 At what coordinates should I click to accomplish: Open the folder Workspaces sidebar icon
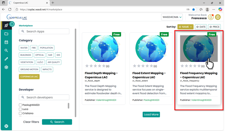click(x=6, y=34)
